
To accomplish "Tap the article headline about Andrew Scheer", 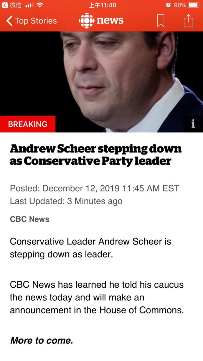I will click(96, 155).
